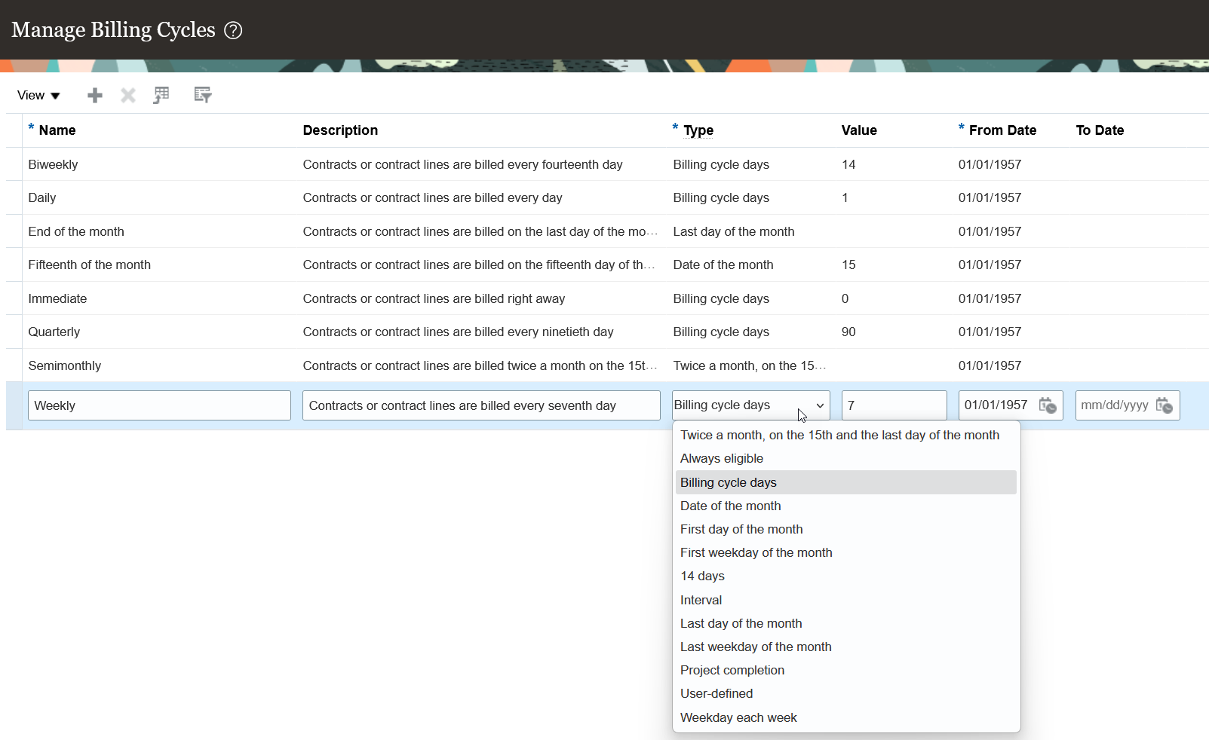Choose Date of the month option in list
The height and width of the screenshot is (740, 1209).
click(846, 506)
